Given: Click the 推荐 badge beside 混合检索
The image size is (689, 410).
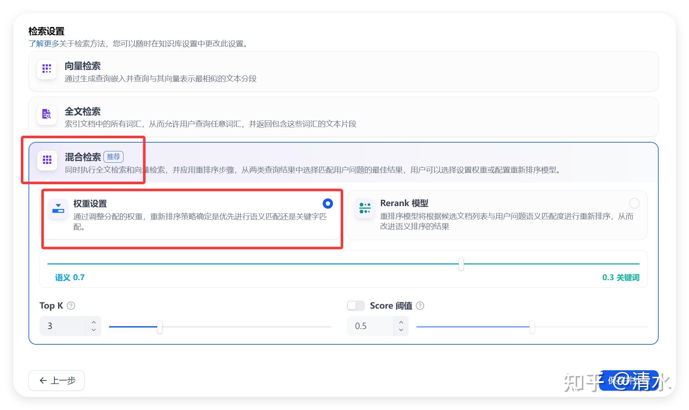Looking at the screenshot, I should (x=114, y=157).
